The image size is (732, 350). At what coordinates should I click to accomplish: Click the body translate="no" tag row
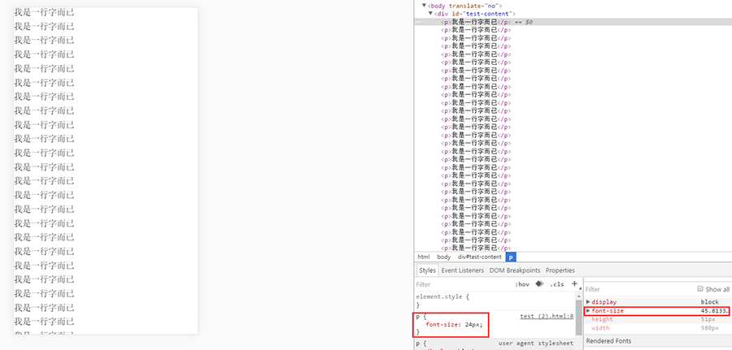coord(464,6)
